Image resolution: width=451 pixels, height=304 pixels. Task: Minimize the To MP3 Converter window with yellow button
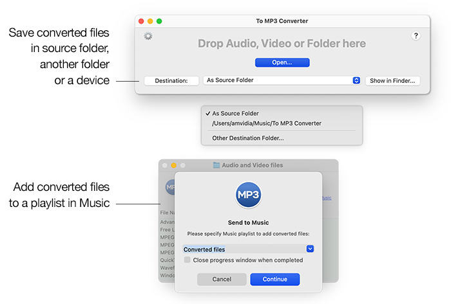tap(150, 21)
